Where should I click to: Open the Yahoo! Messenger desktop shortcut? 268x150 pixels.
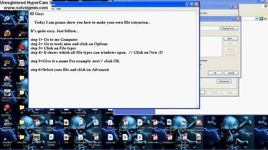[x=7, y=78]
